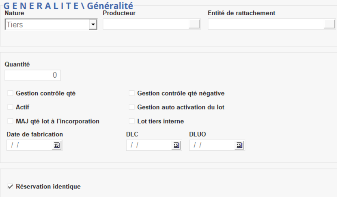Uncheck Réservation identique option
The width and height of the screenshot is (337, 197).
(x=10, y=186)
